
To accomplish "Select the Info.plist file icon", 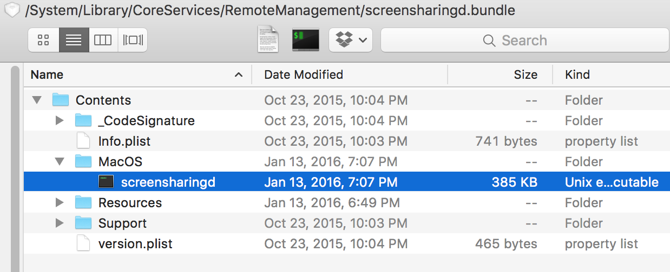I will 83,141.
